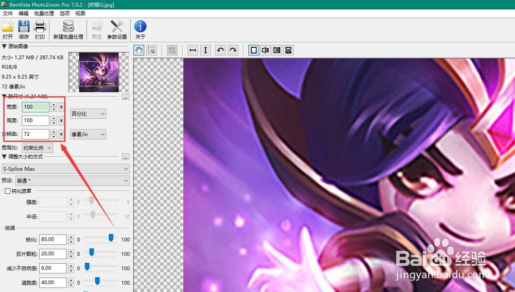Click the crop tool icon
Screen dimensions: 515x292
pyautogui.click(x=172, y=50)
